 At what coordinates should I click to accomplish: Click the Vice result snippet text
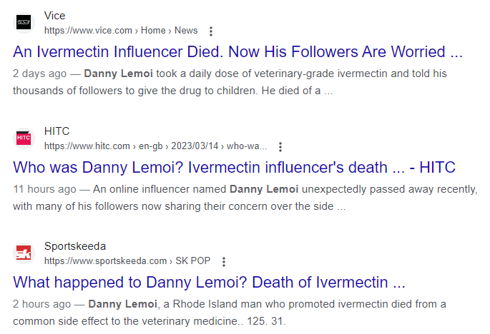(236, 82)
